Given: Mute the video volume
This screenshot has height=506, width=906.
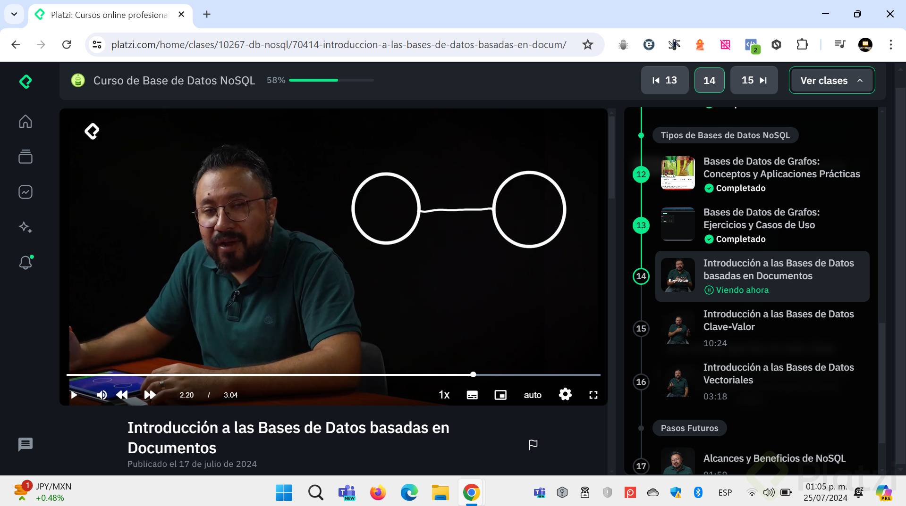Looking at the screenshot, I should (102, 395).
